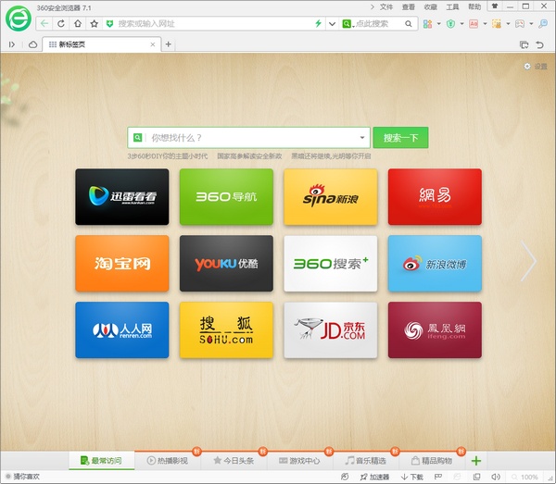
Task: Toggle the sidebar panel icon left of tabs
Action: [x=12, y=44]
